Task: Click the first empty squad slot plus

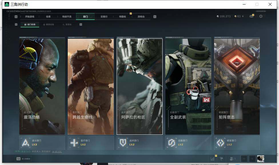Action: click(x=244, y=159)
